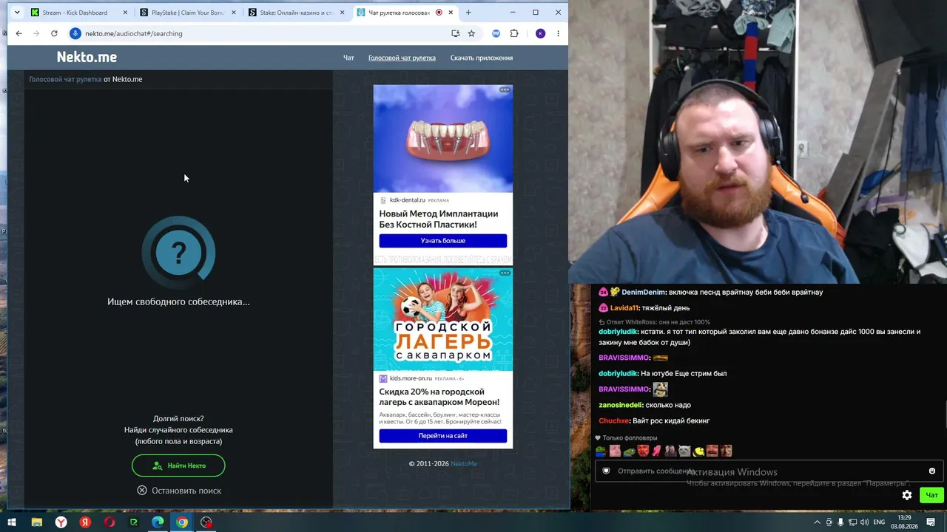Open Yandex Browser from the taskbar

pos(61,522)
